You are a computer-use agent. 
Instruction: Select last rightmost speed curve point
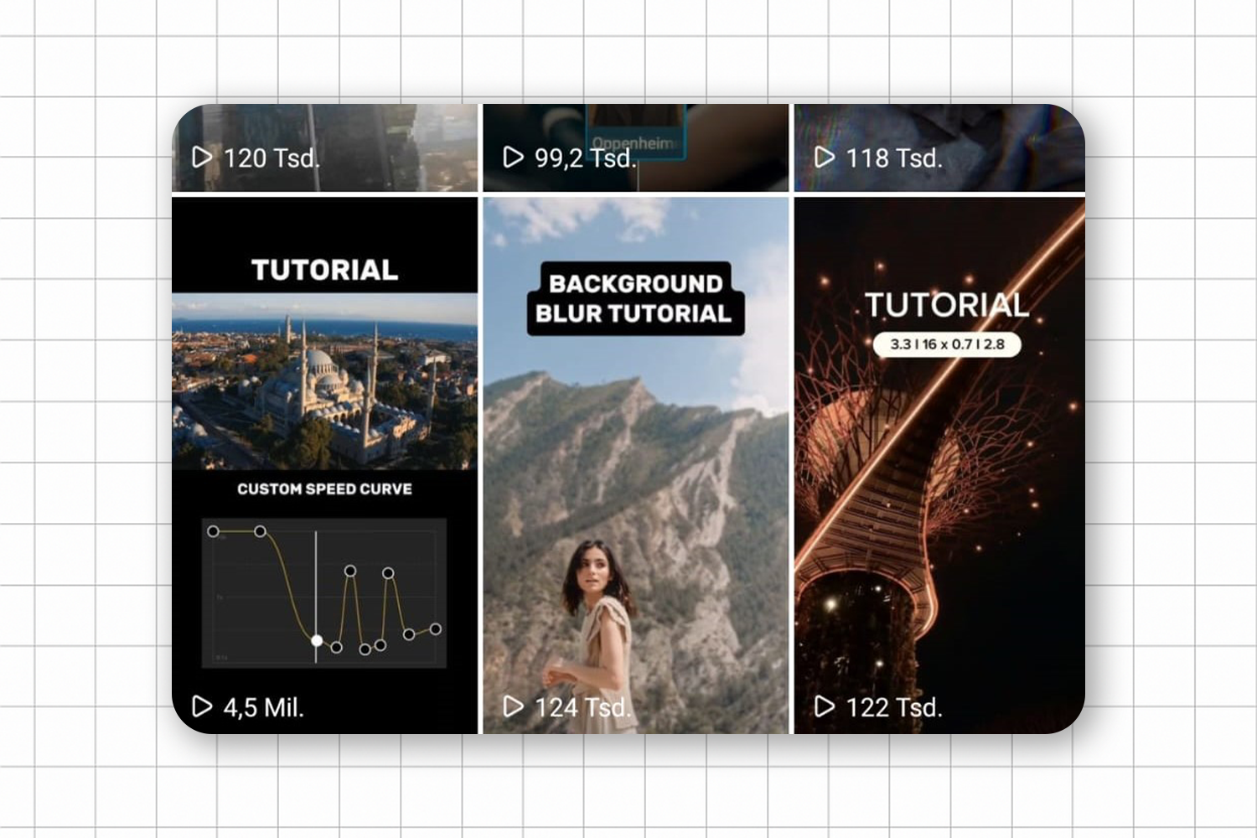pos(436,628)
